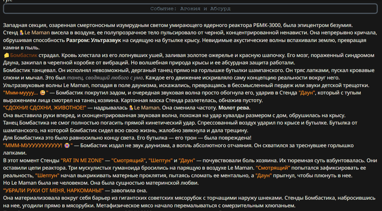Click the orange "Даун" before "прыгнул"

[263, 176]
